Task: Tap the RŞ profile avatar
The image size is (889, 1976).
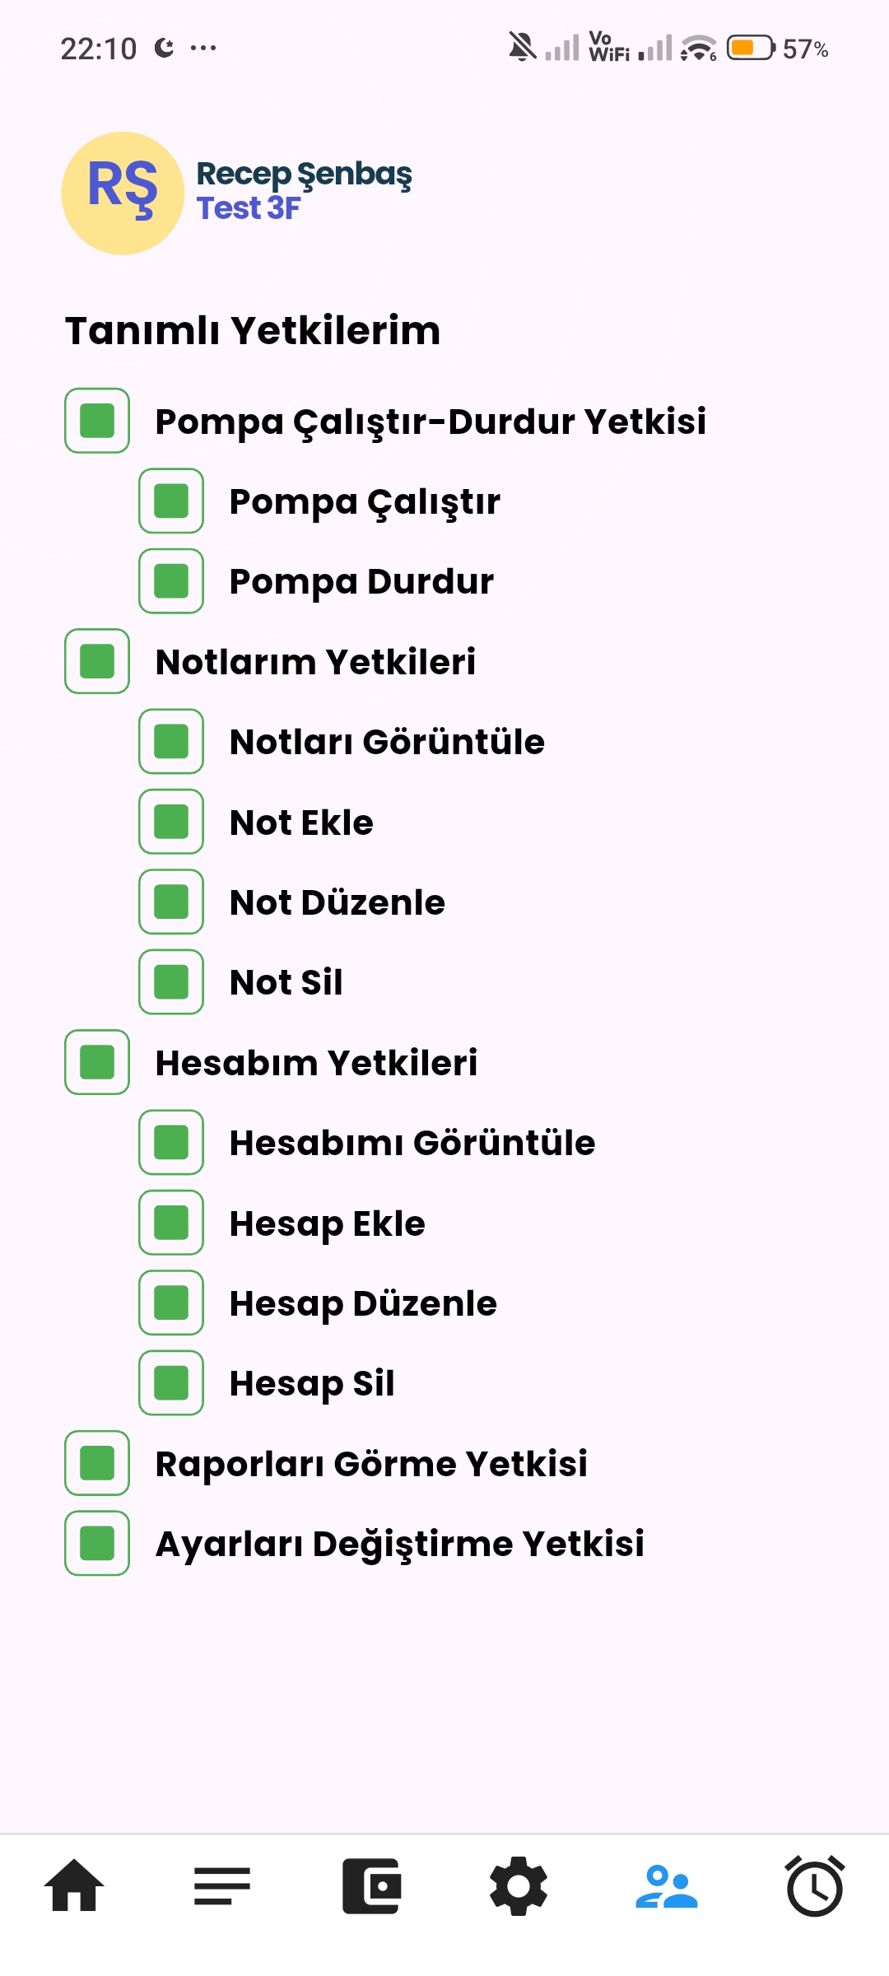Action: pos(121,192)
